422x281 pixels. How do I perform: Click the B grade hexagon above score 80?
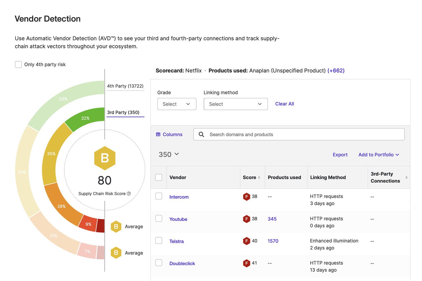(x=105, y=158)
